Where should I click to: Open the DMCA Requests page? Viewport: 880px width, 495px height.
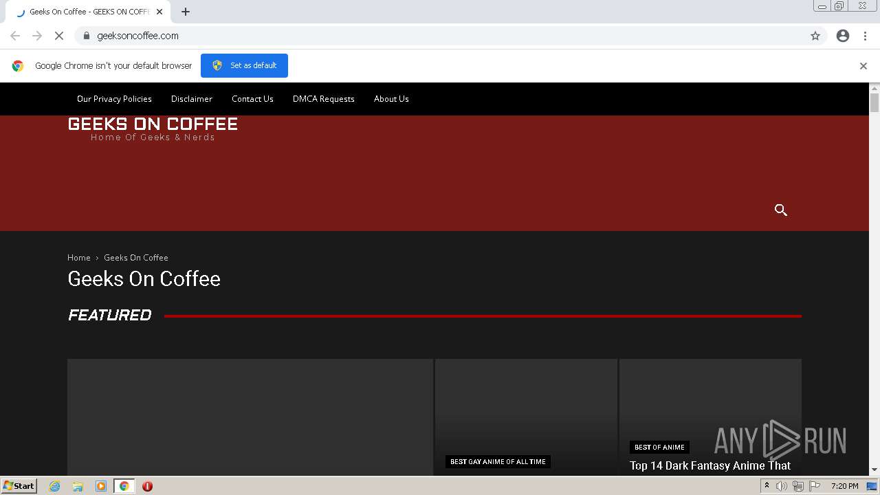(324, 99)
